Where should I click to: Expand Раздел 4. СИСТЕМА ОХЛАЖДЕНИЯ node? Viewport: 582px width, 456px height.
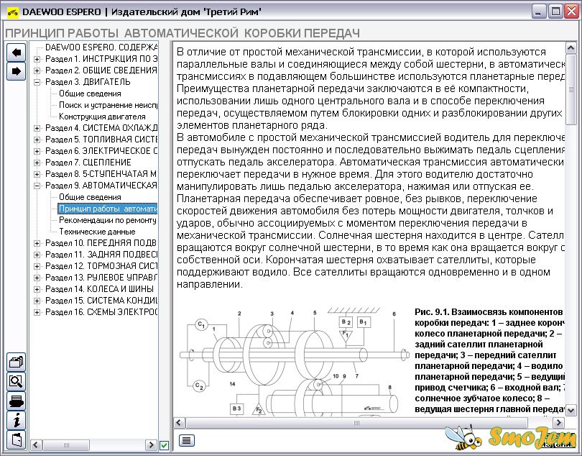point(37,128)
